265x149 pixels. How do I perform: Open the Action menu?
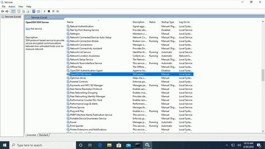click(12, 7)
